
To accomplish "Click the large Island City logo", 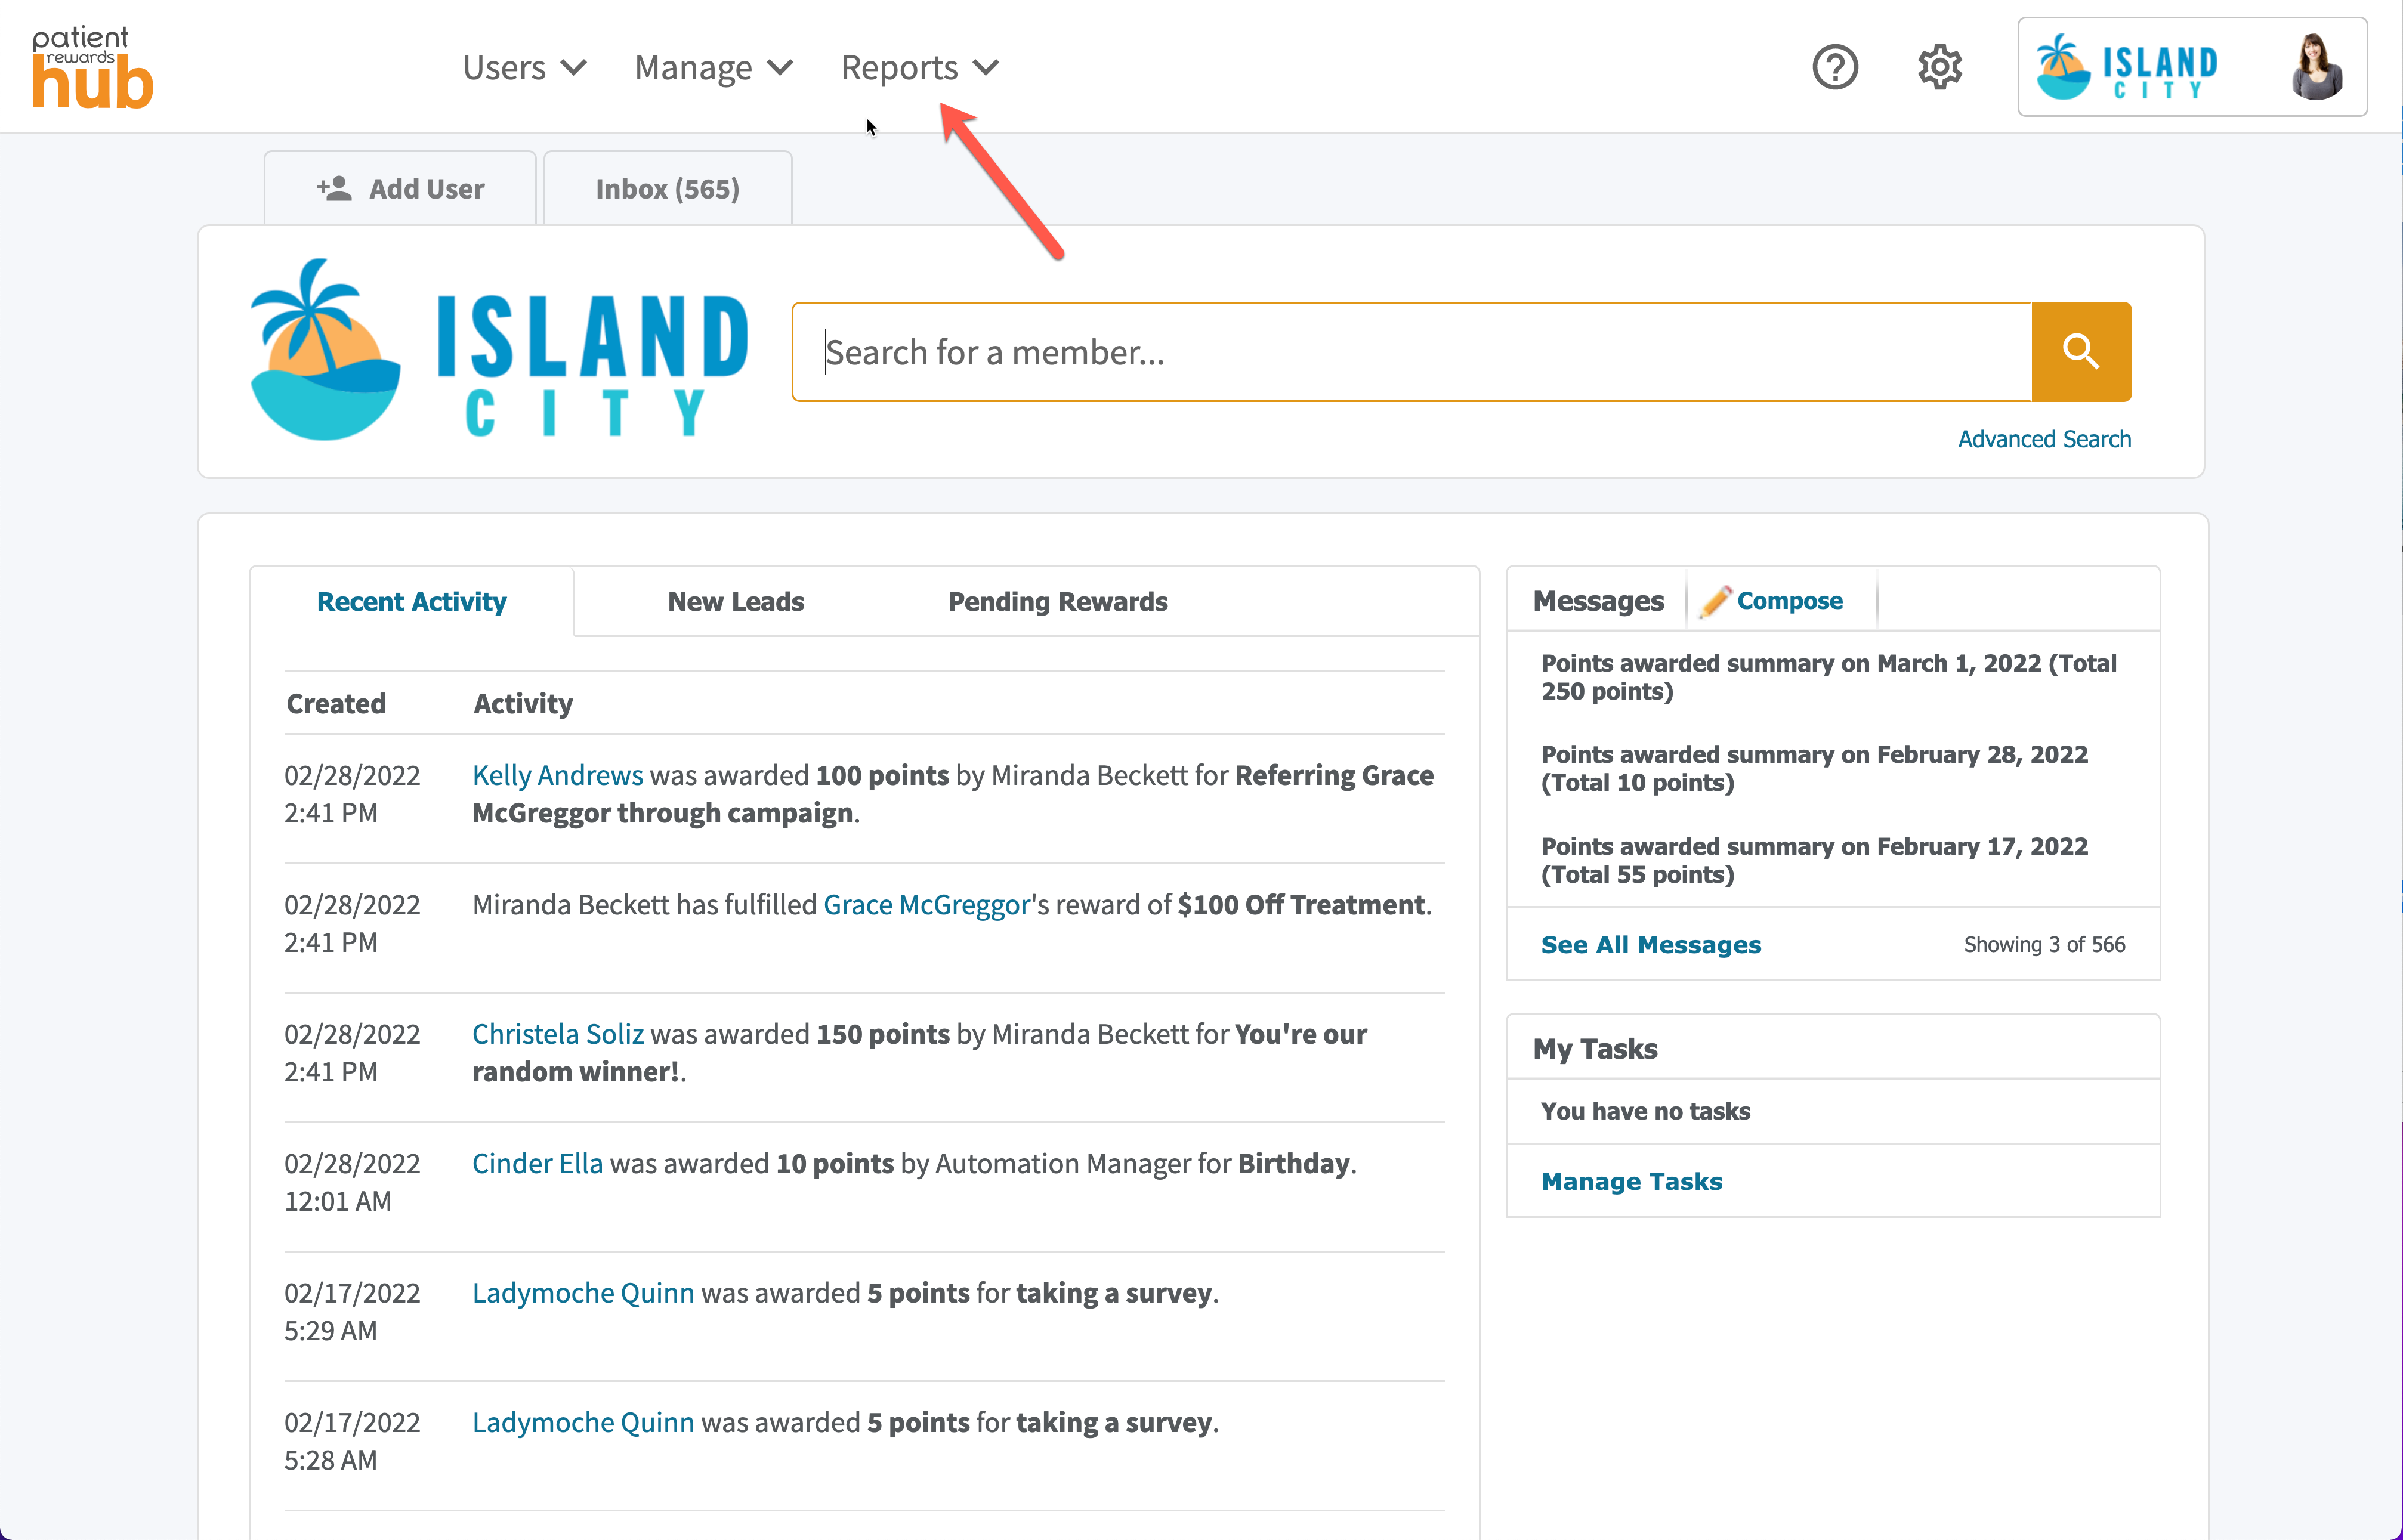I will tap(498, 350).
